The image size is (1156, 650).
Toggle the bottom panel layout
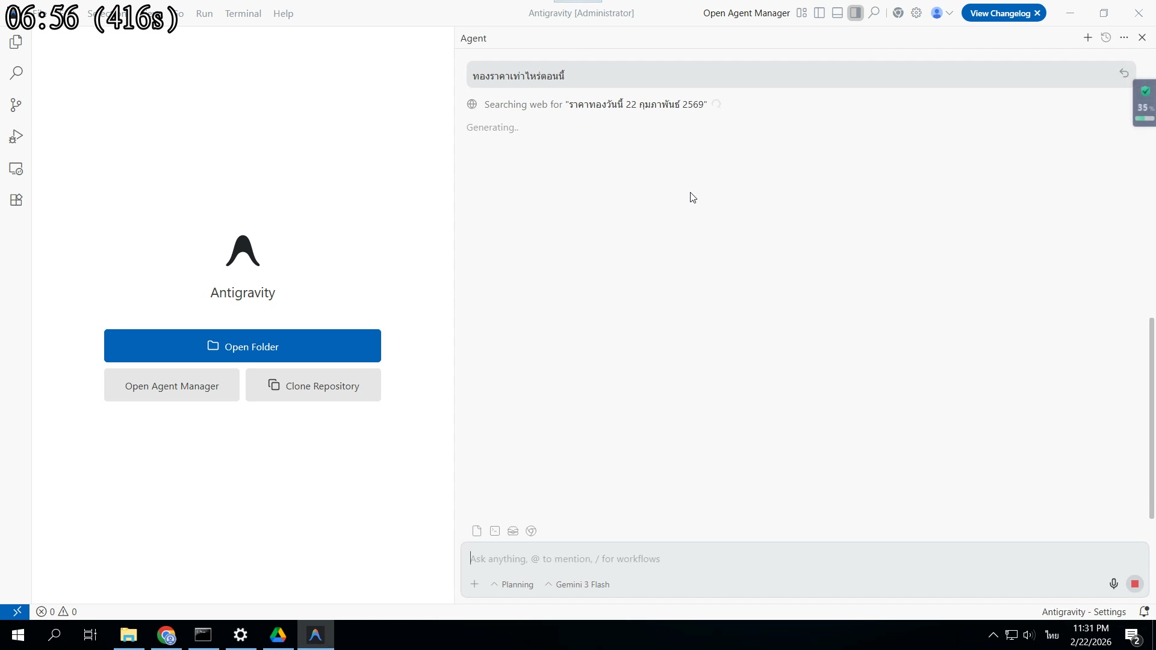pos(837,13)
